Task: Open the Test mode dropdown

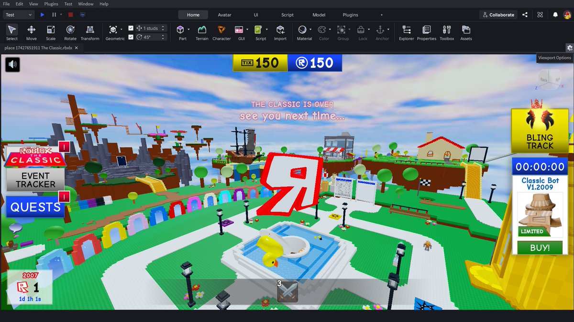Action: click(x=19, y=15)
